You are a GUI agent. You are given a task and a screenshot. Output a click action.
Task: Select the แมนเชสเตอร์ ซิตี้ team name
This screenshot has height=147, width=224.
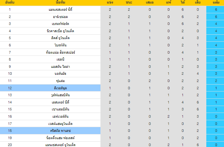pos(60,9)
